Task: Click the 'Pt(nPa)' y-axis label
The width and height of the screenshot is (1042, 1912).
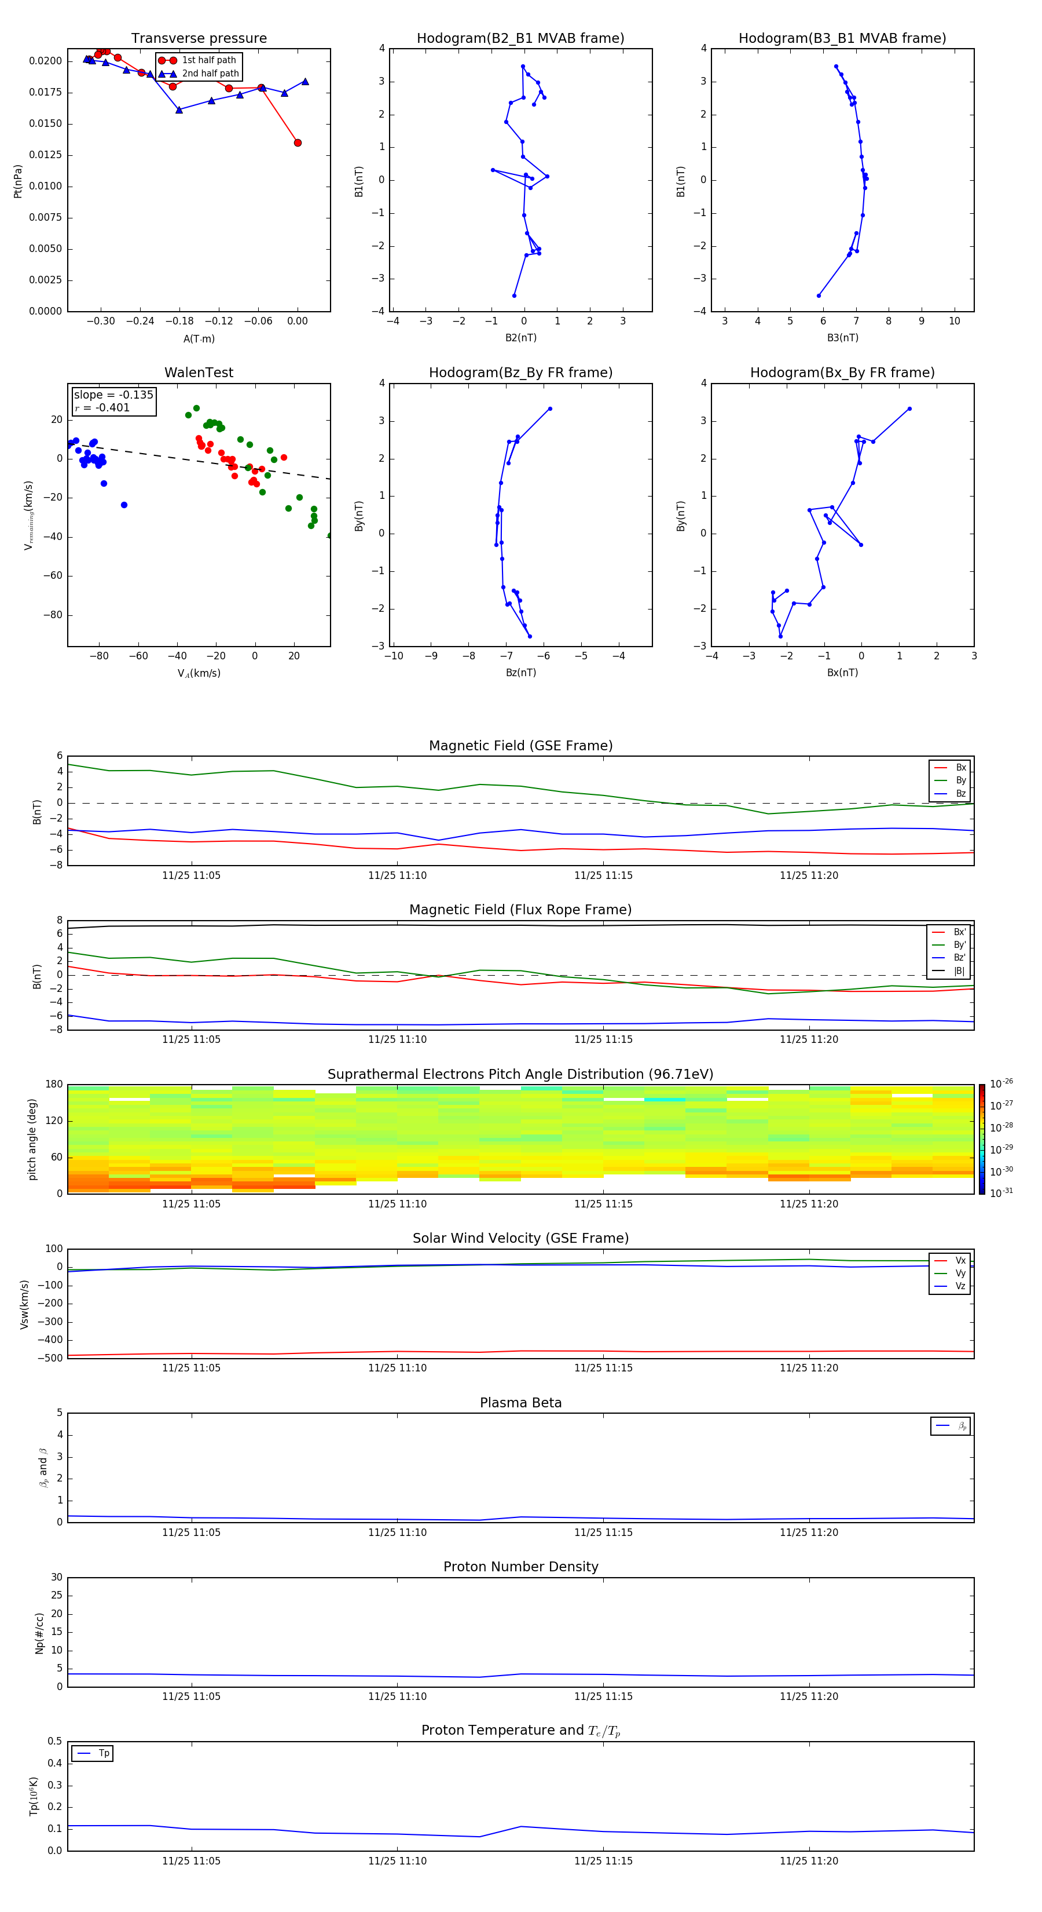Action: [x=18, y=180]
